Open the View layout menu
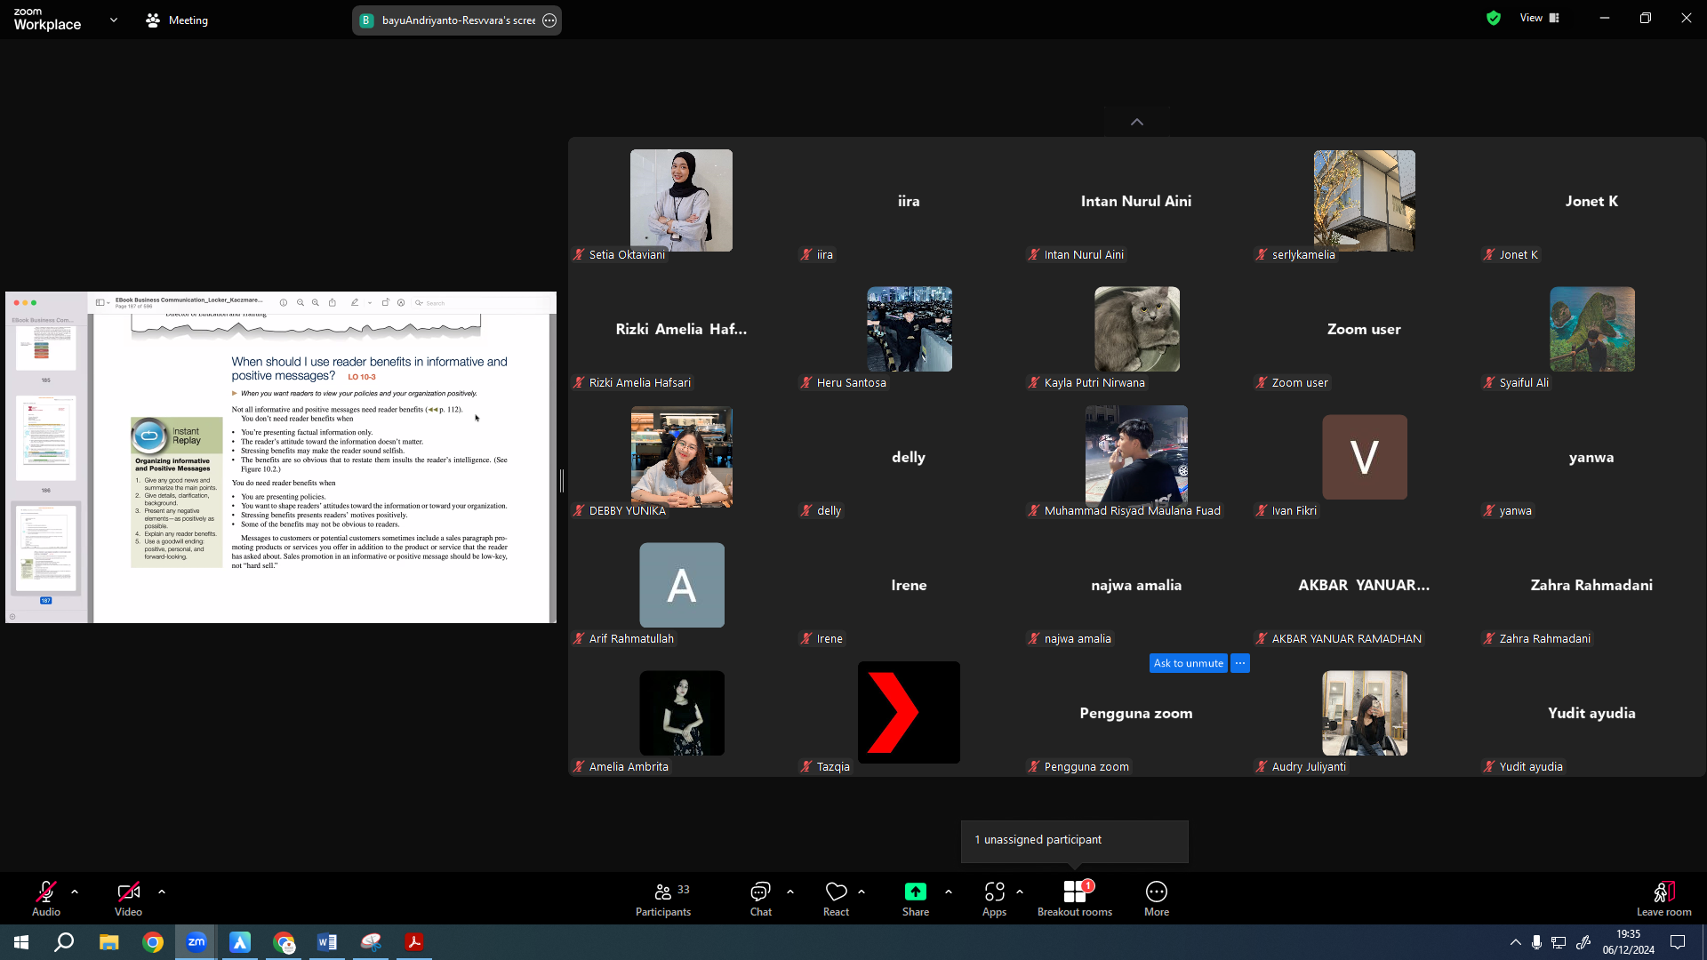 pyautogui.click(x=1540, y=18)
